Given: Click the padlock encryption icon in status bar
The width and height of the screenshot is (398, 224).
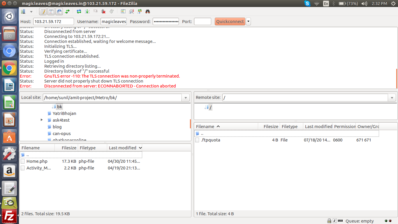Looking at the screenshot, I should coord(329,221).
